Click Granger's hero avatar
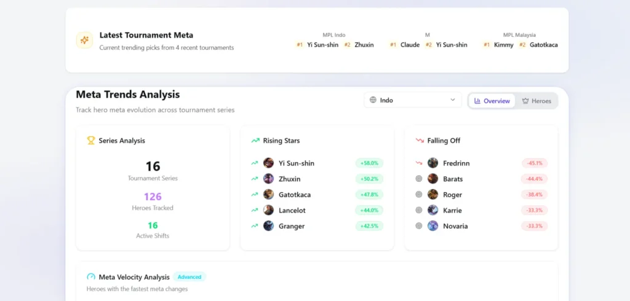630x301 pixels. [268, 225]
